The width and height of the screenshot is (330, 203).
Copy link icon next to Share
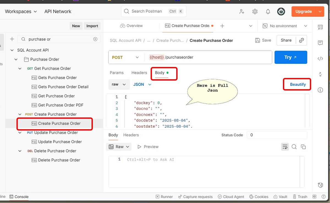tap(301, 40)
